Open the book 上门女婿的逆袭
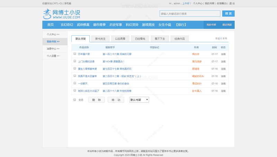Image resolution: width=277 pixels, height=157 pixels. [86, 61]
